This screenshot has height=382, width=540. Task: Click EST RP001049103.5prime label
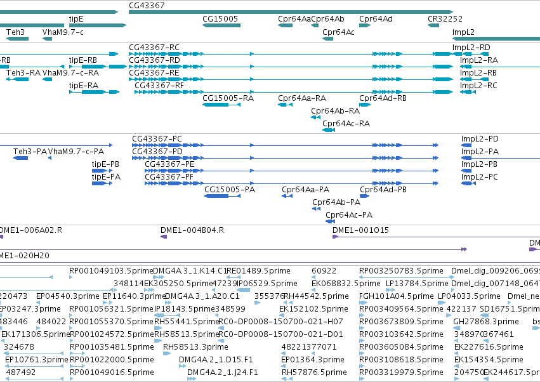pyautogui.click(x=111, y=271)
